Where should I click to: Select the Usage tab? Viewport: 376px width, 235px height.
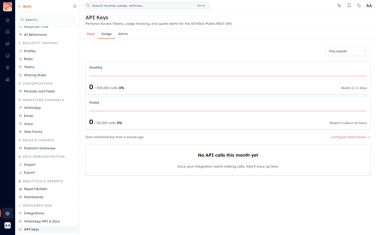coord(107,34)
